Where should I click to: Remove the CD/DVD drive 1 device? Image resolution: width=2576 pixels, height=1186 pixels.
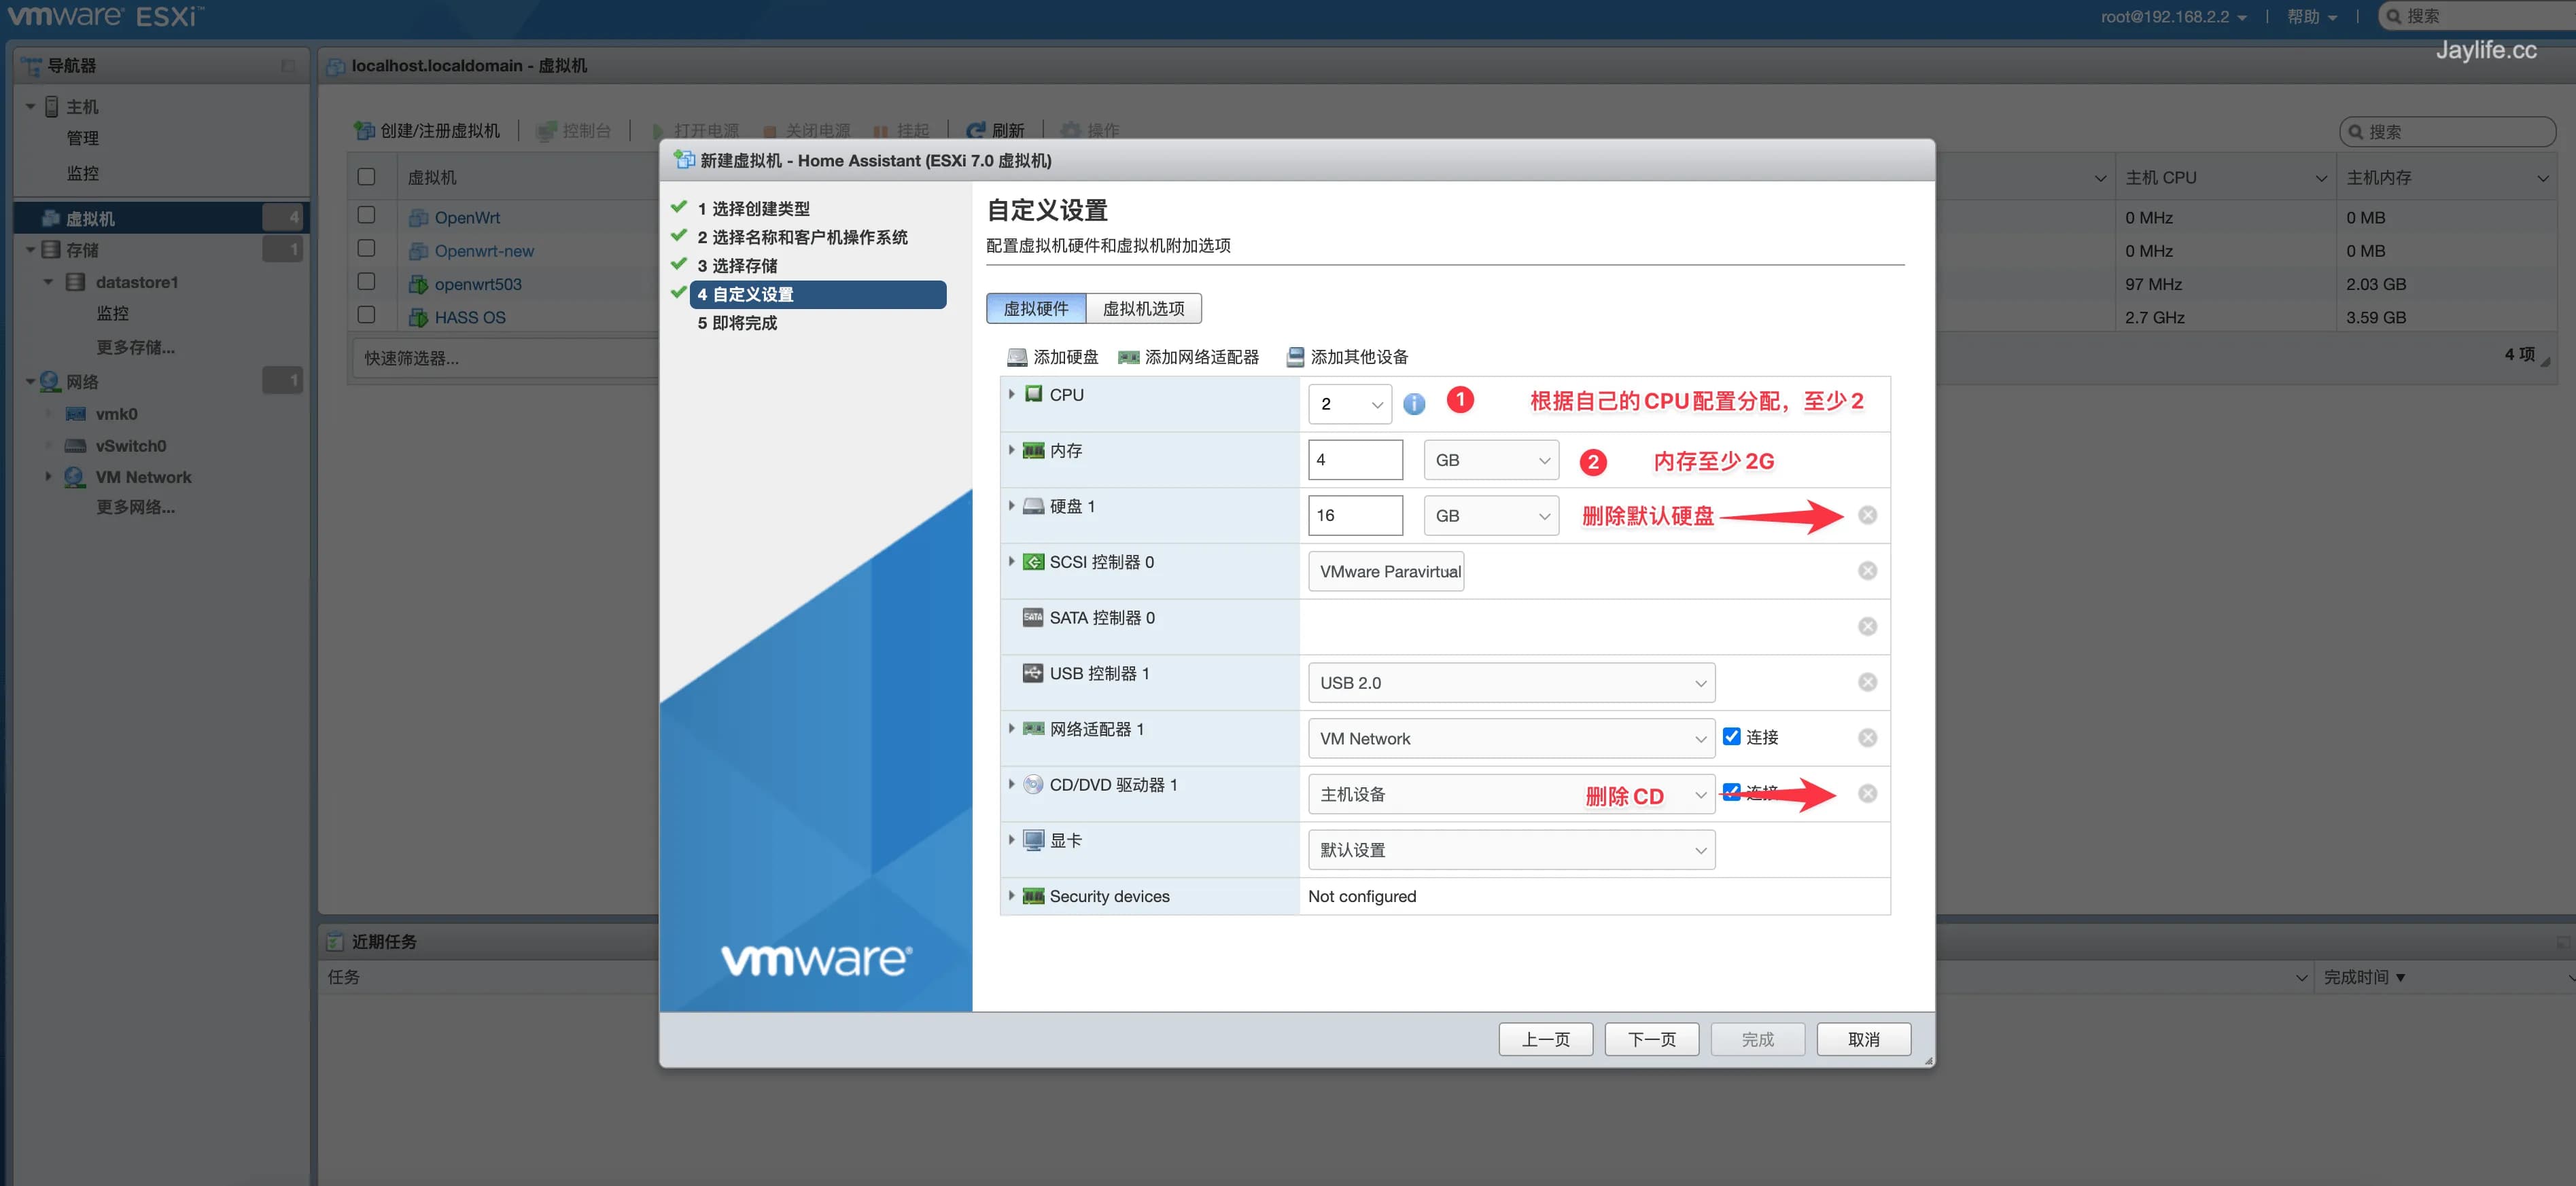1866,793
